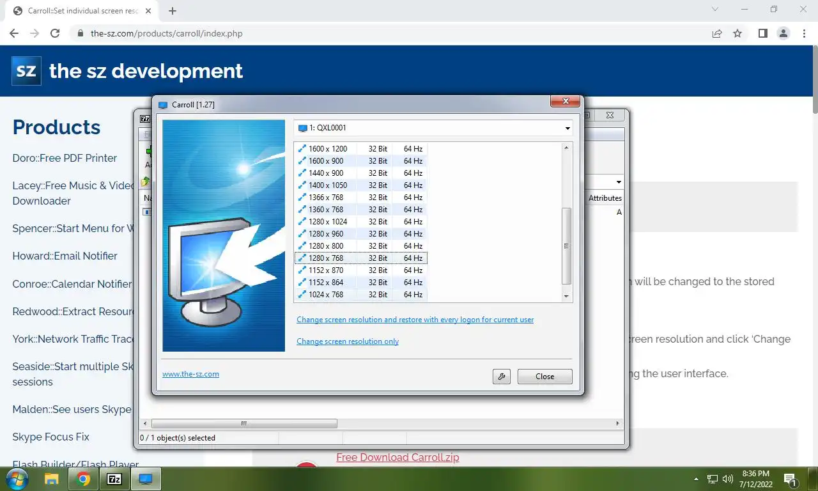This screenshot has width=818, height=491.
Task: Click the Carroll window close X button
Action: click(x=566, y=101)
